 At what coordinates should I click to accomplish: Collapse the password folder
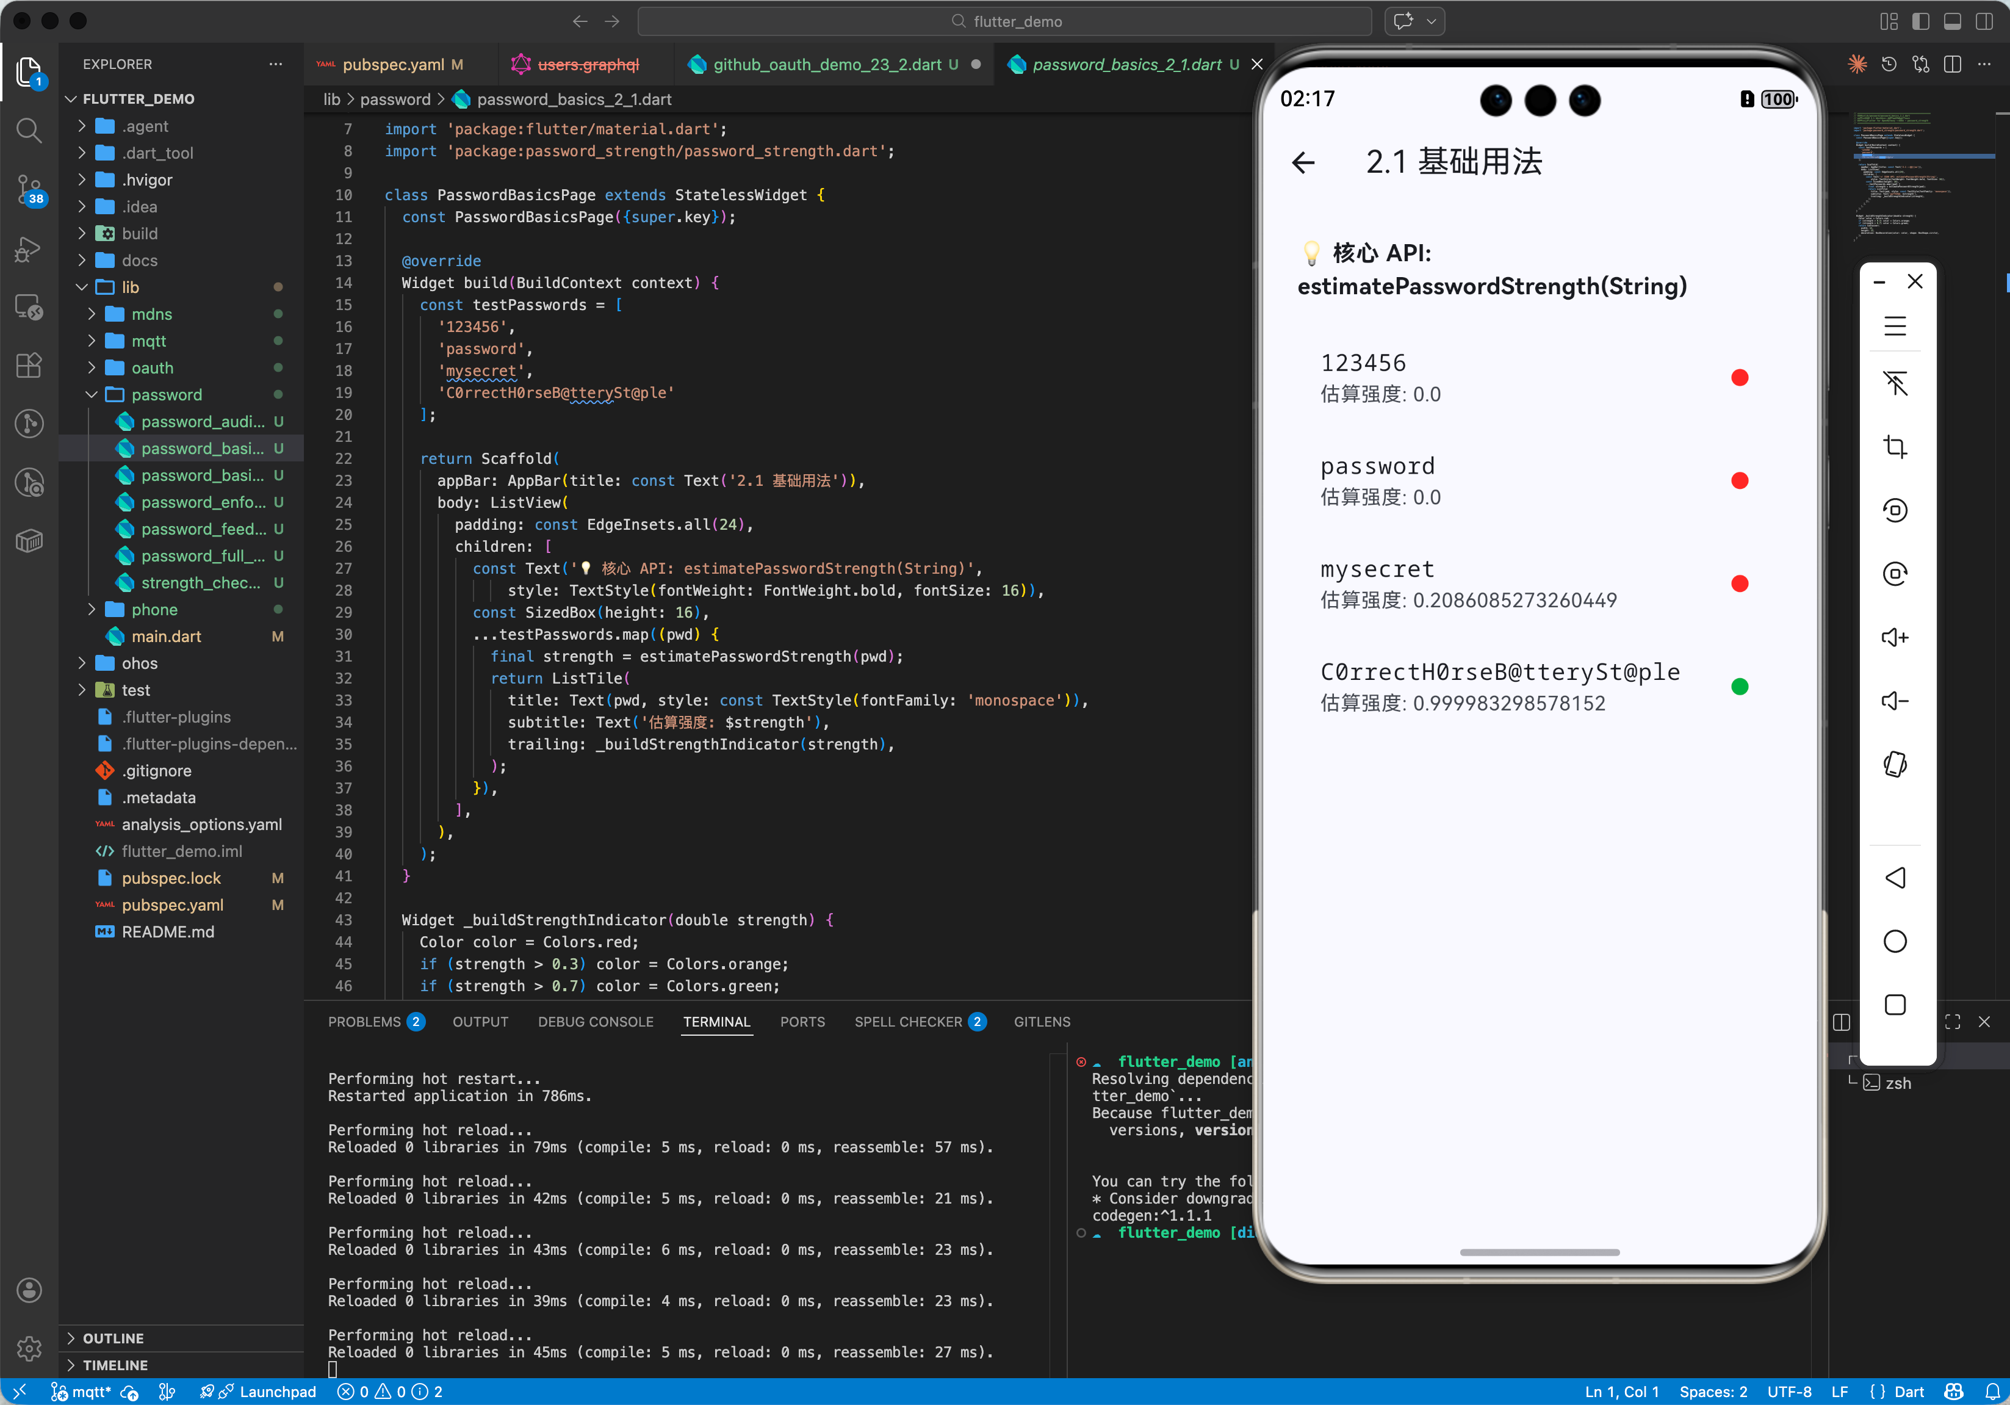[167, 394]
